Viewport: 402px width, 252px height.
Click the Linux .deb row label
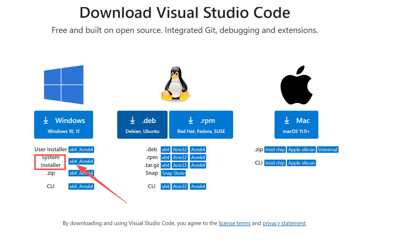pos(152,149)
